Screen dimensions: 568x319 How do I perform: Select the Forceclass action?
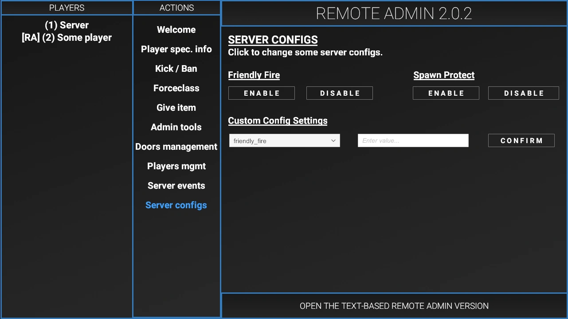coord(176,88)
